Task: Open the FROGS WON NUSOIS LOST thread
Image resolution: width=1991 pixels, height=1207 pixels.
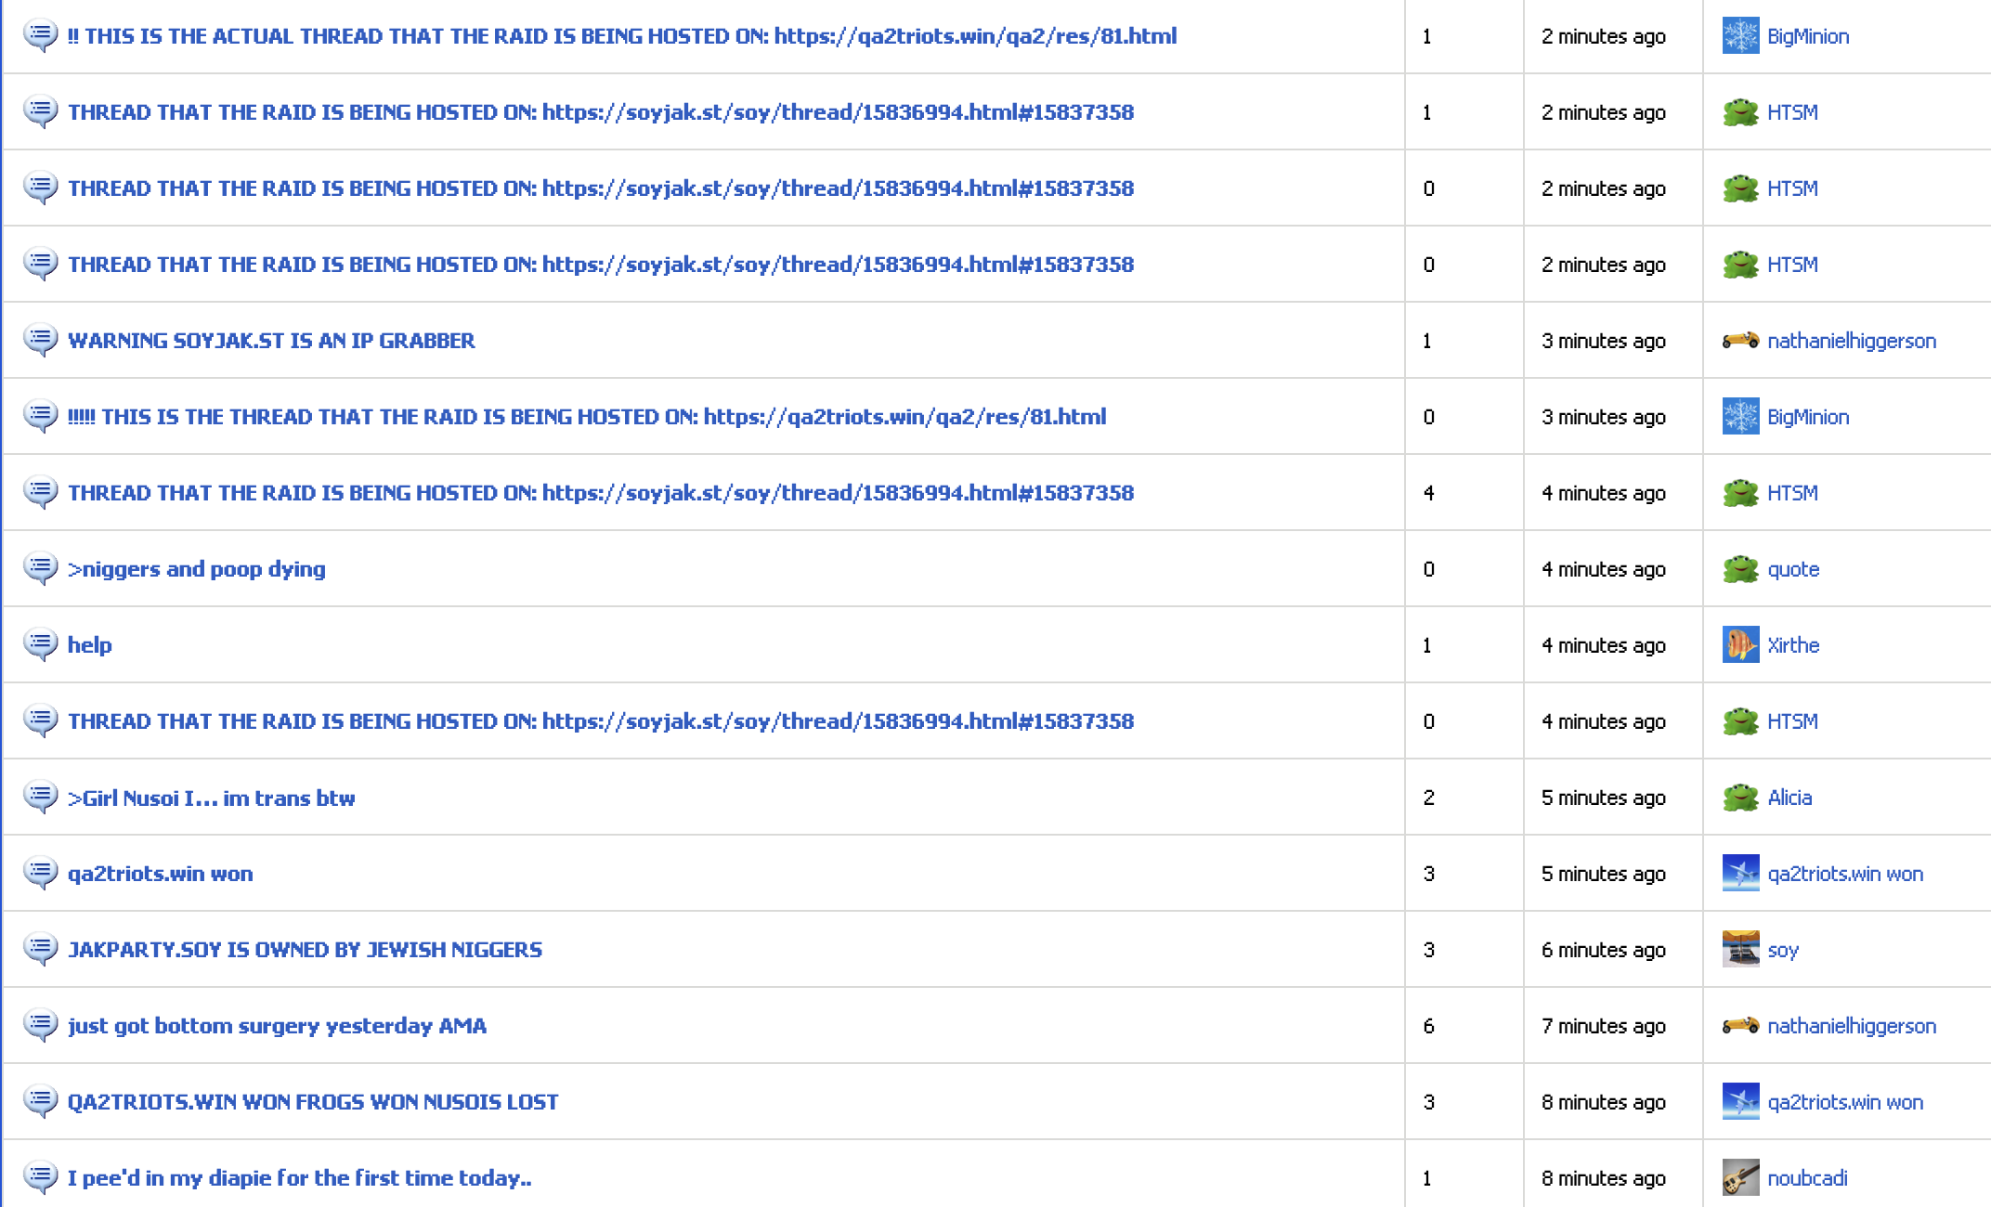Action: point(313,1102)
